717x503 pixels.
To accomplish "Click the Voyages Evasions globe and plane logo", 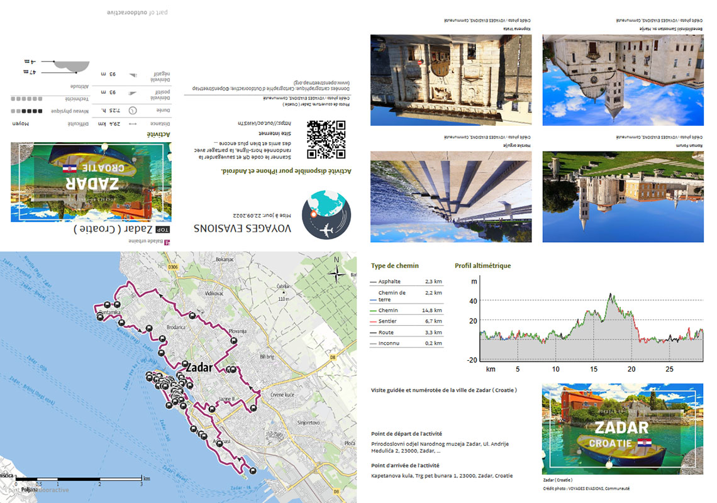I will click(326, 215).
